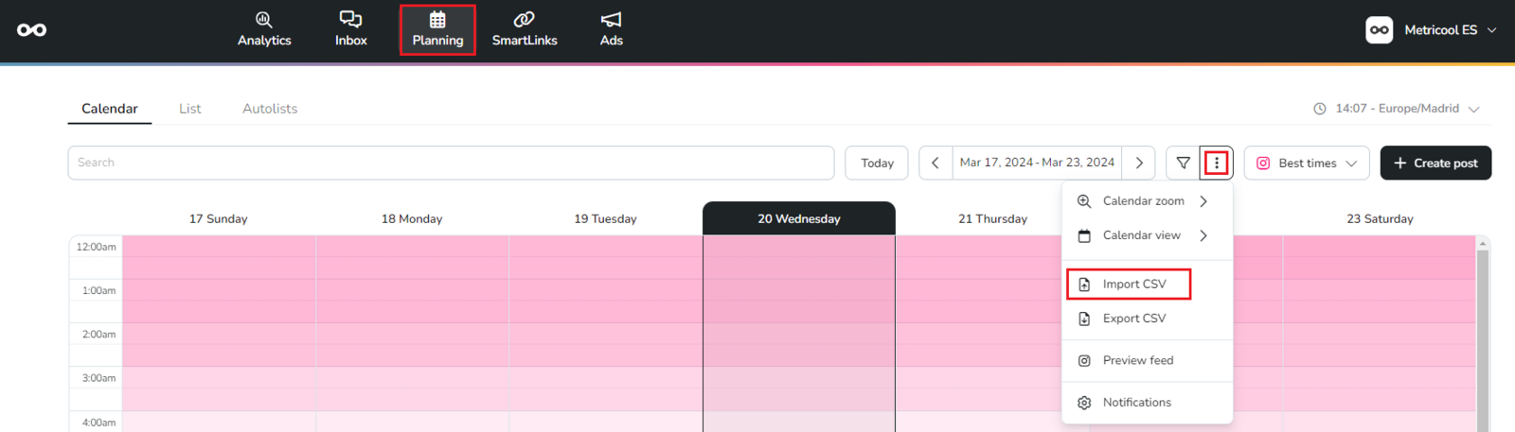Select Import CSV menu option

click(x=1133, y=285)
